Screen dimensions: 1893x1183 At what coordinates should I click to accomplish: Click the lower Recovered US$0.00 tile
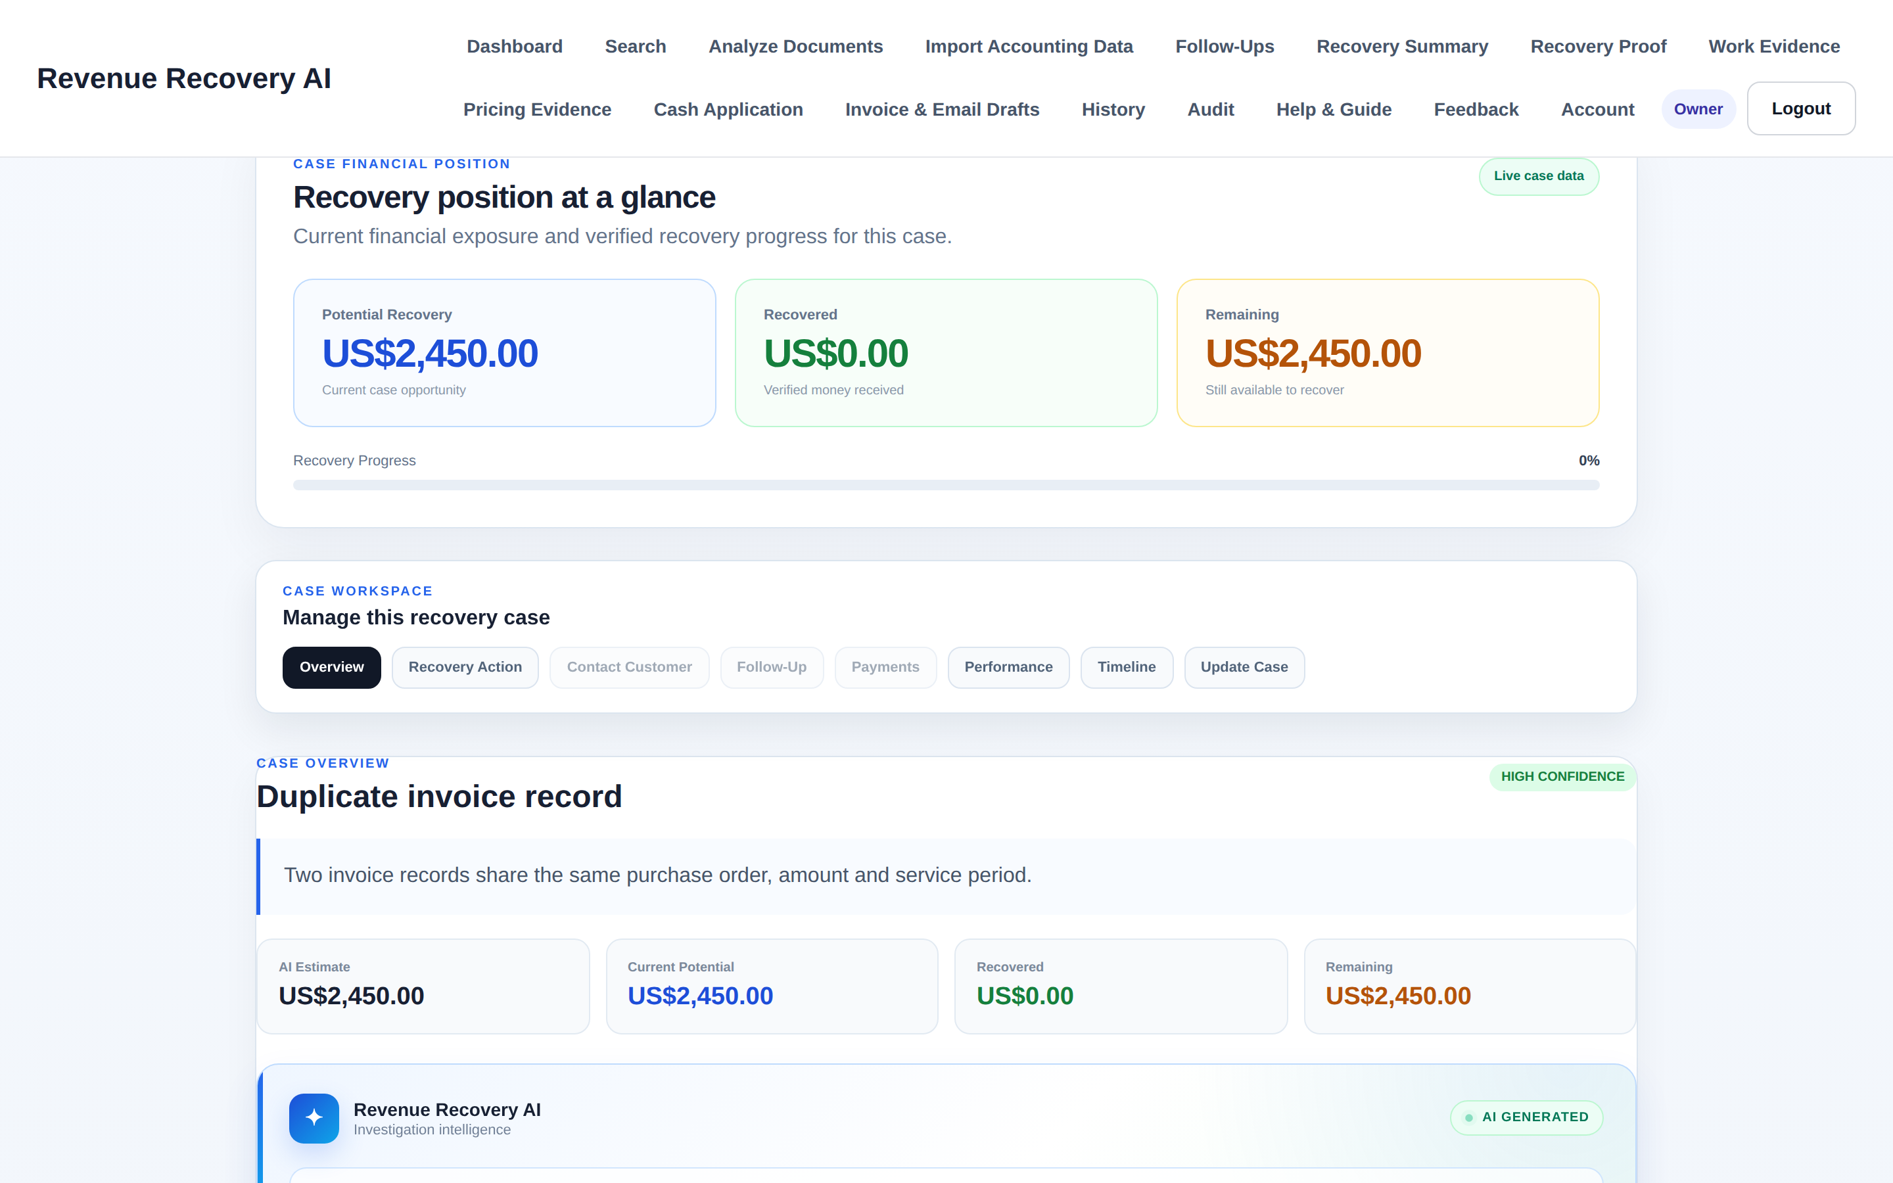click(x=1120, y=986)
